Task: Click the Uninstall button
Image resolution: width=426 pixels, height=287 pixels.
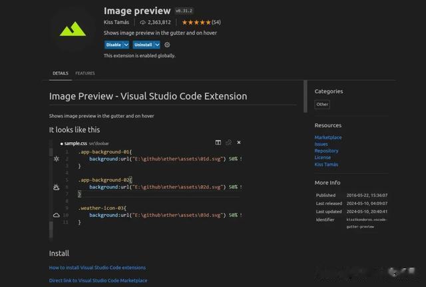Action: coord(143,45)
